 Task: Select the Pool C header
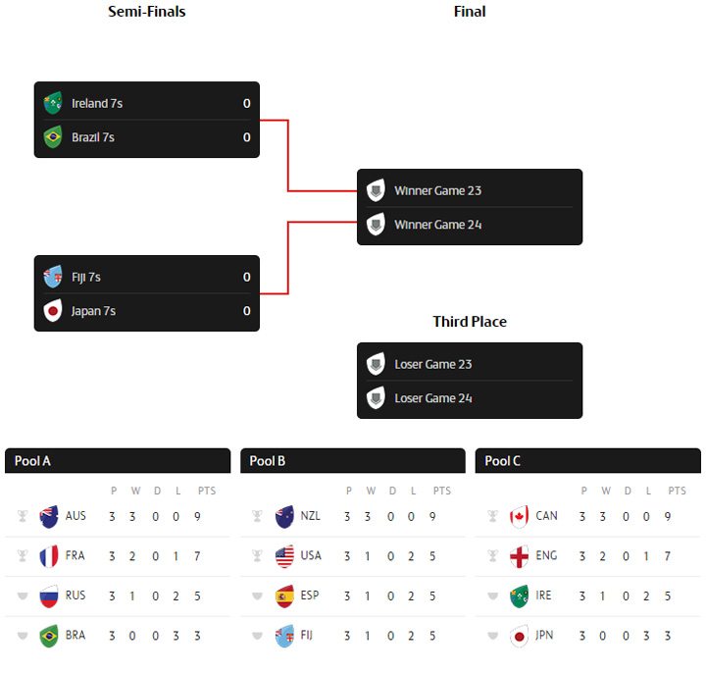pyautogui.click(x=588, y=461)
